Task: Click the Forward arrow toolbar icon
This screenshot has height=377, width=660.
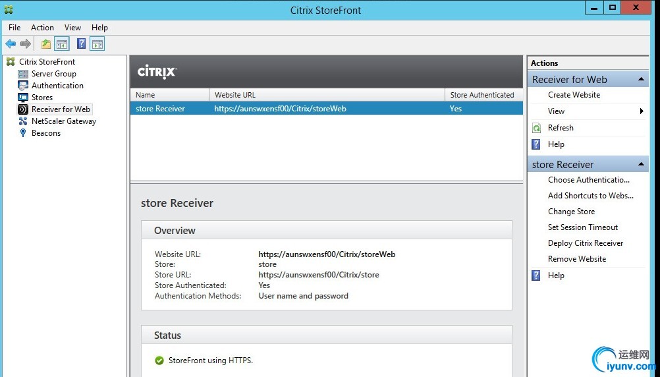Action: [x=26, y=43]
